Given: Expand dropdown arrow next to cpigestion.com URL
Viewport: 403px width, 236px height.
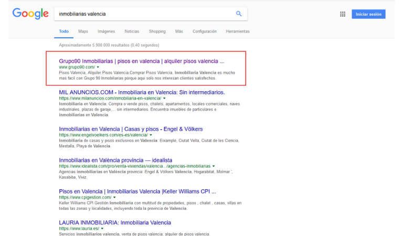Looking at the screenshot, I should point(114,198).
